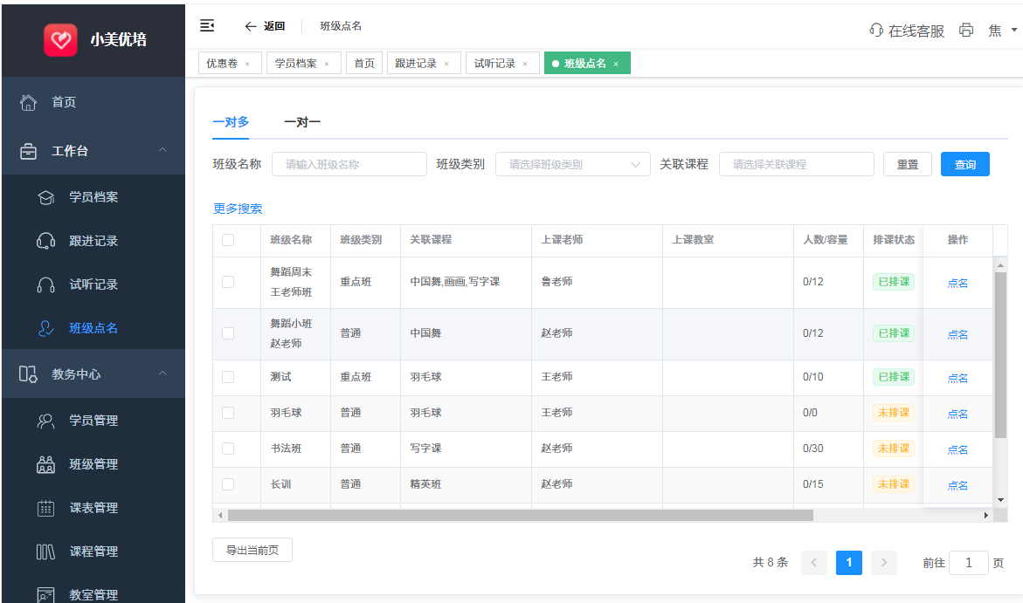Tick the checkbox for 书法班 row
The width and height of the screenshot is (1023, 603).
click(228, 449)
